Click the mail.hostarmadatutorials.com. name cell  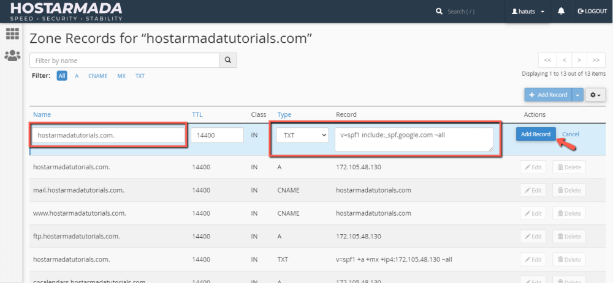78,190
